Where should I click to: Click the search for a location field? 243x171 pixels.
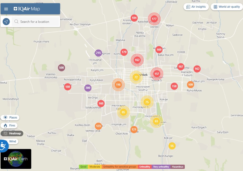point(36,22)
